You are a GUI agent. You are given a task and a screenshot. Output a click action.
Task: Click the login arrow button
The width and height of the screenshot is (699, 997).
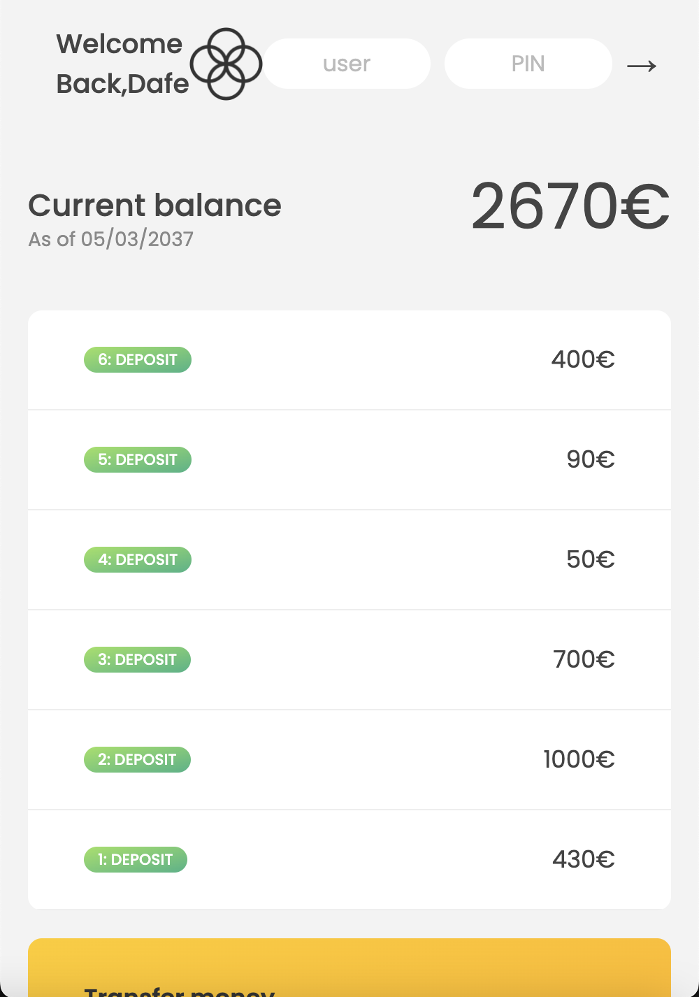[642, 66]
